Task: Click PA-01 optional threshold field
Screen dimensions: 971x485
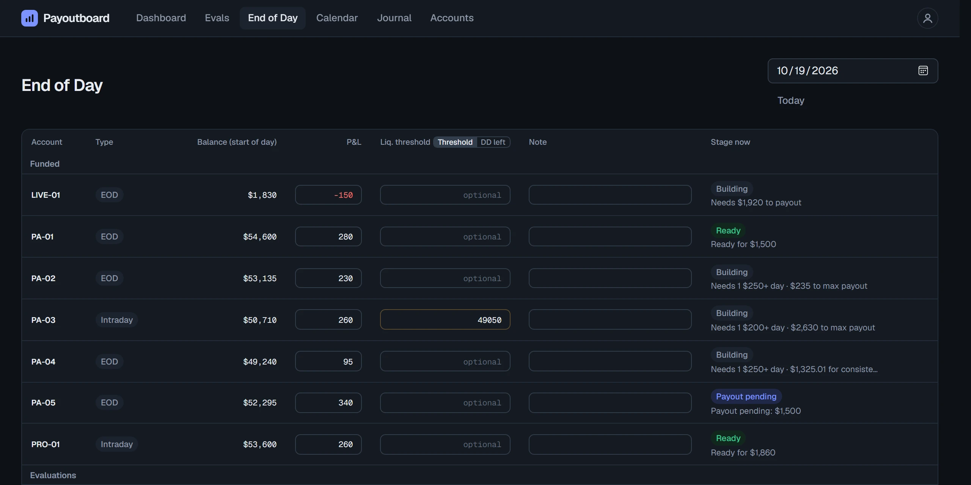Action: coord(445,236)
